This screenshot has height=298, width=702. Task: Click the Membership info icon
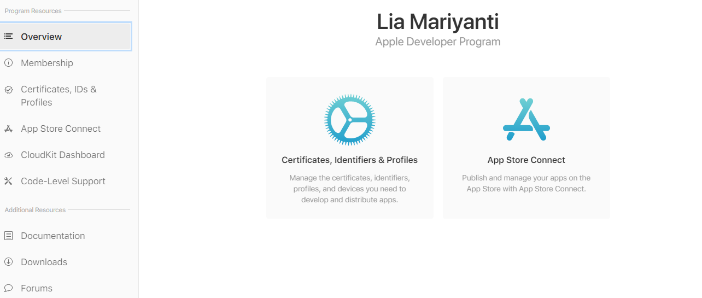pyautogui.click(x=8, y=63)
